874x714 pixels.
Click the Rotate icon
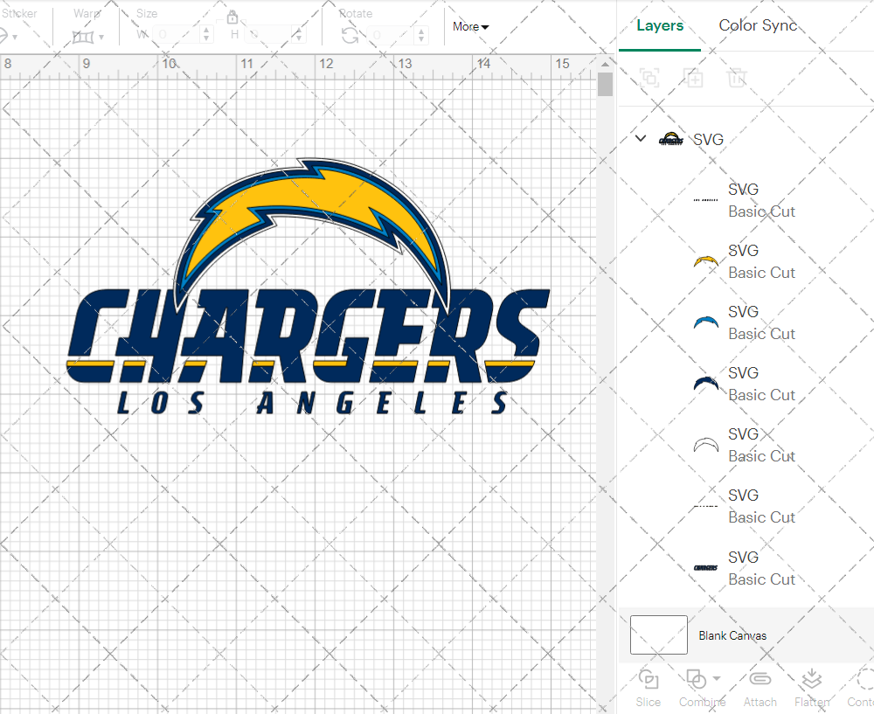(x=350, y=36)
